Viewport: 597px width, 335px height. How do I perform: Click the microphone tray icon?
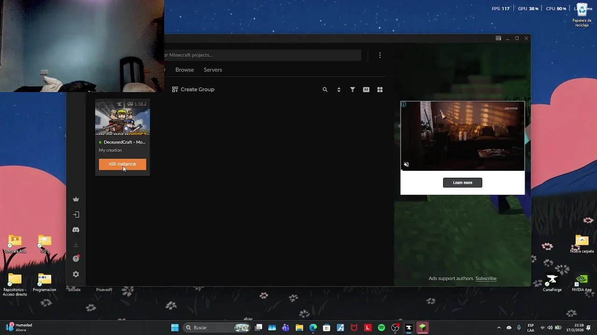click(519, 328)
